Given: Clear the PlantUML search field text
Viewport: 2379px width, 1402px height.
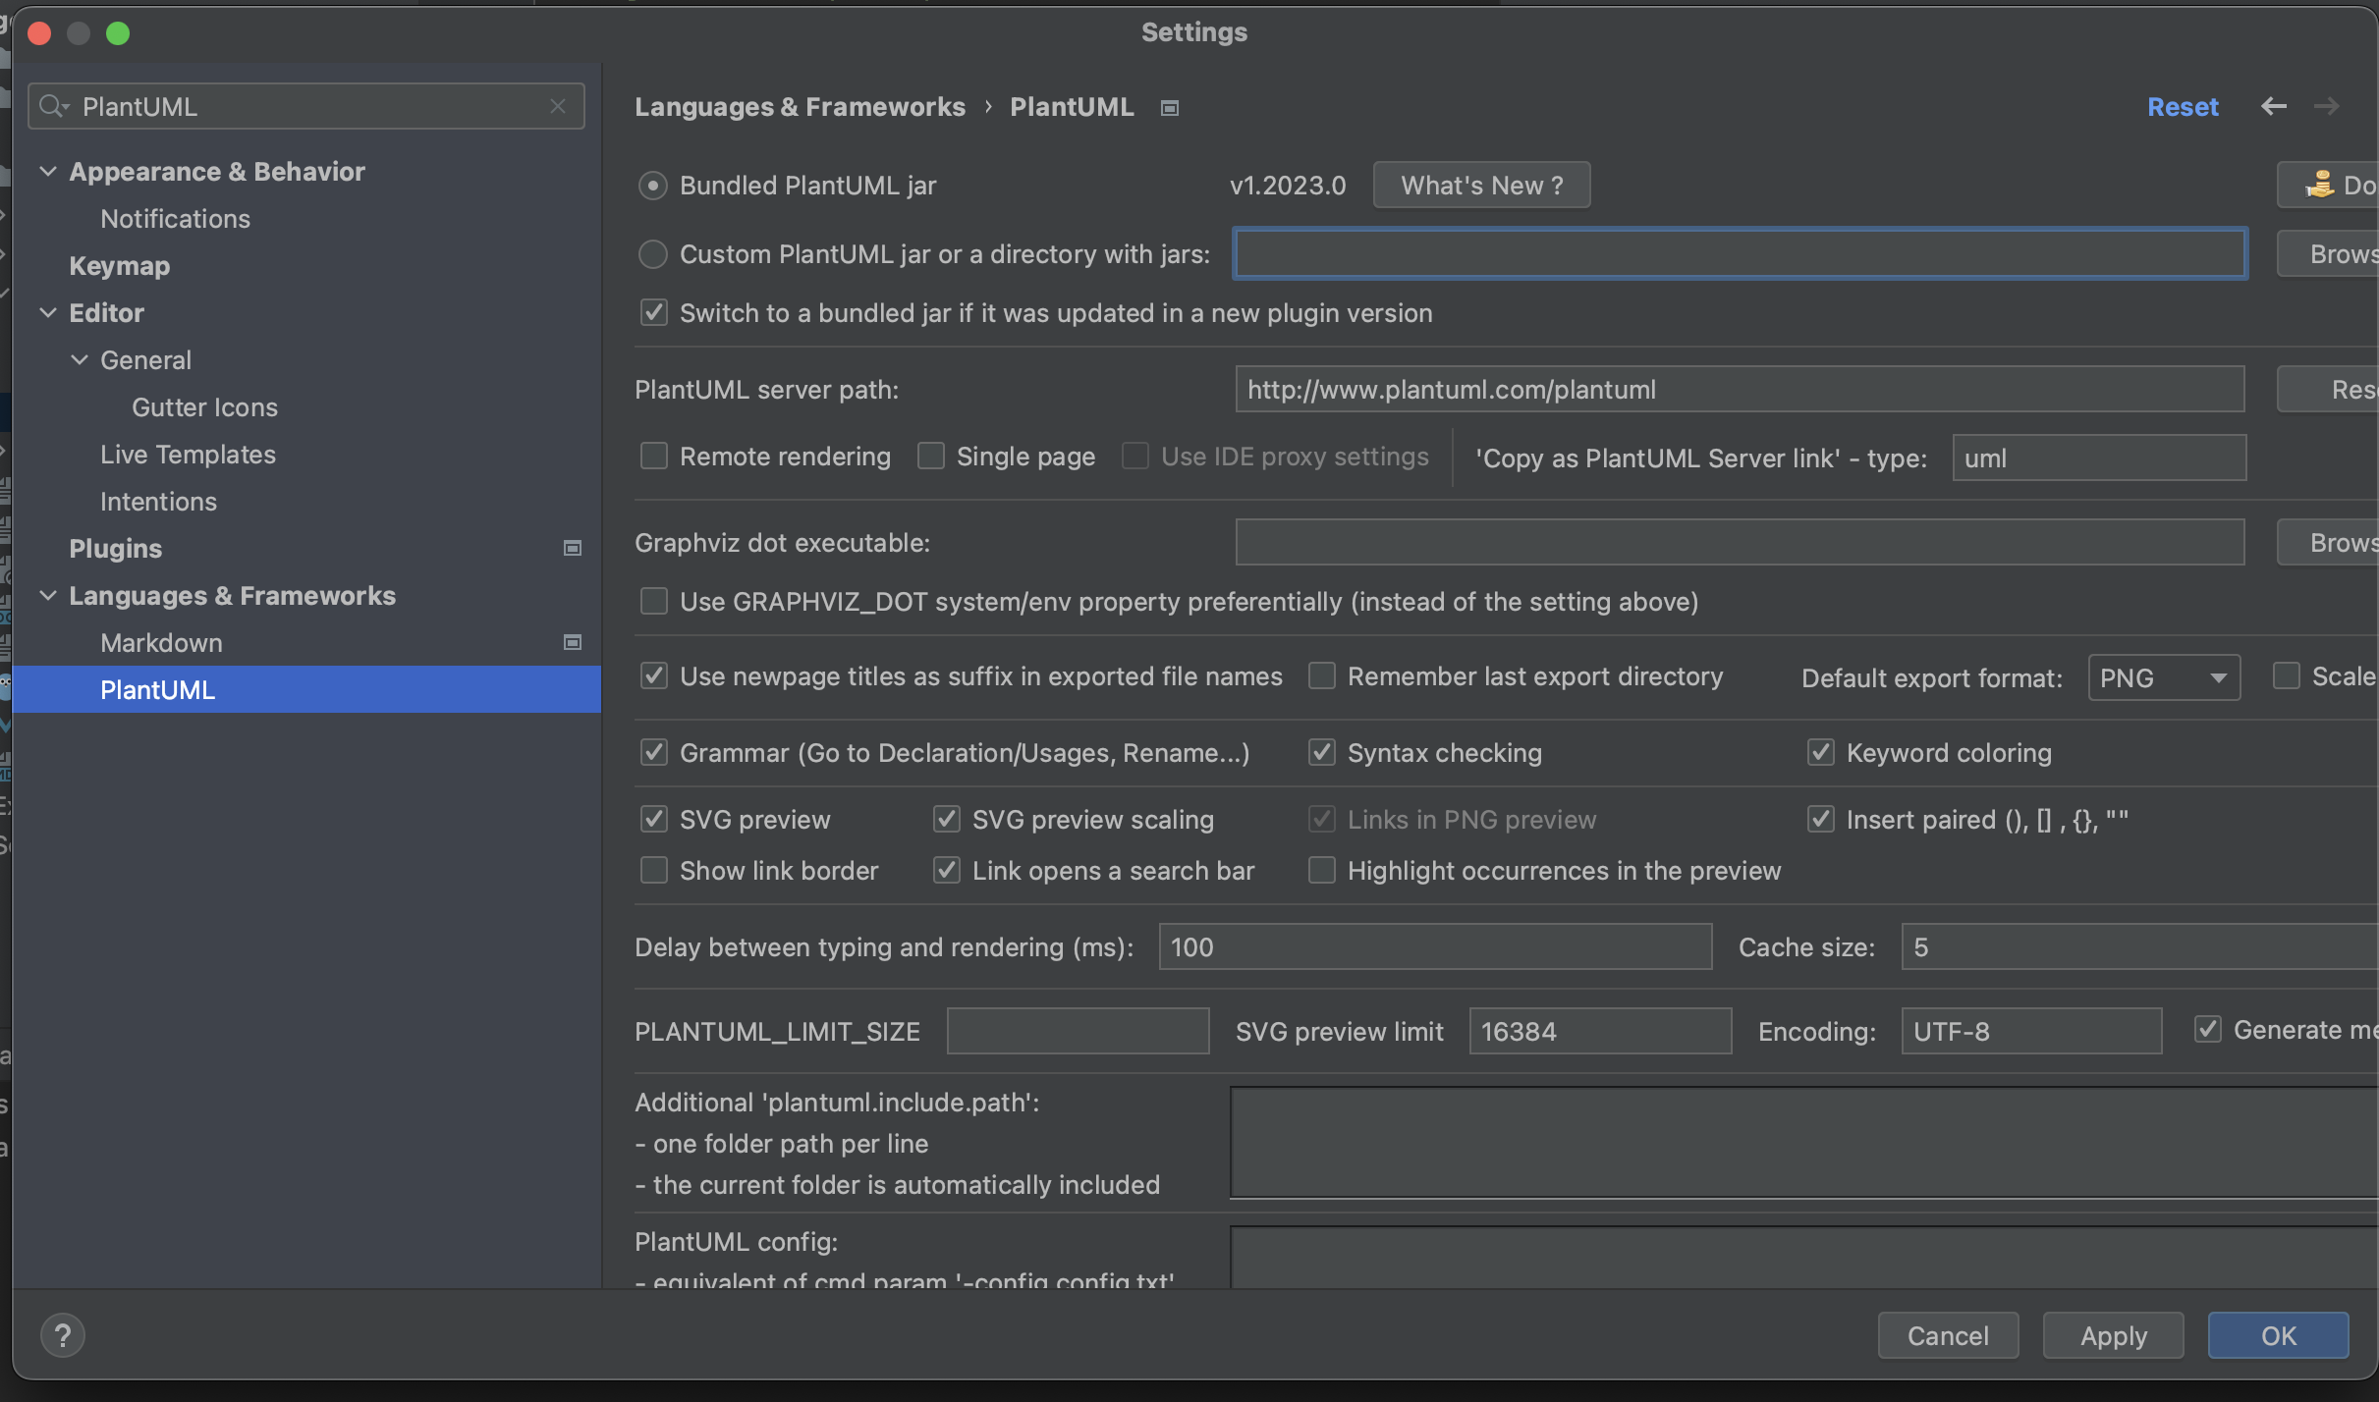Looking at the screenshot, I should tap(558, 106).
